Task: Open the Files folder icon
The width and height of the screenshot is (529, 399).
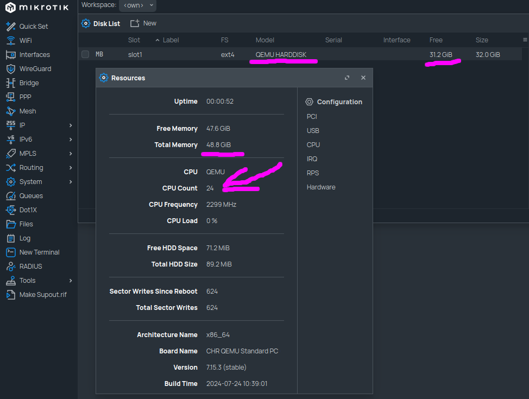Action: point(11,224)
